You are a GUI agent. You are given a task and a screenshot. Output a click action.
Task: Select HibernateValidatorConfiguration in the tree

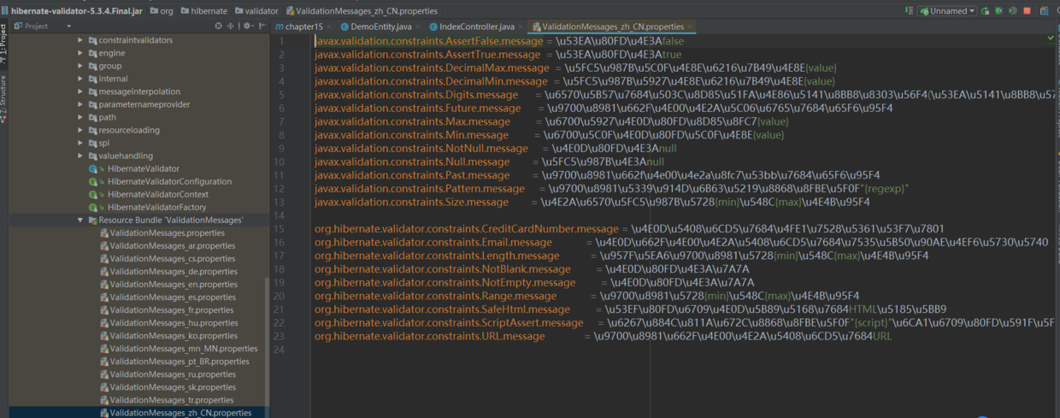(169, 181)
